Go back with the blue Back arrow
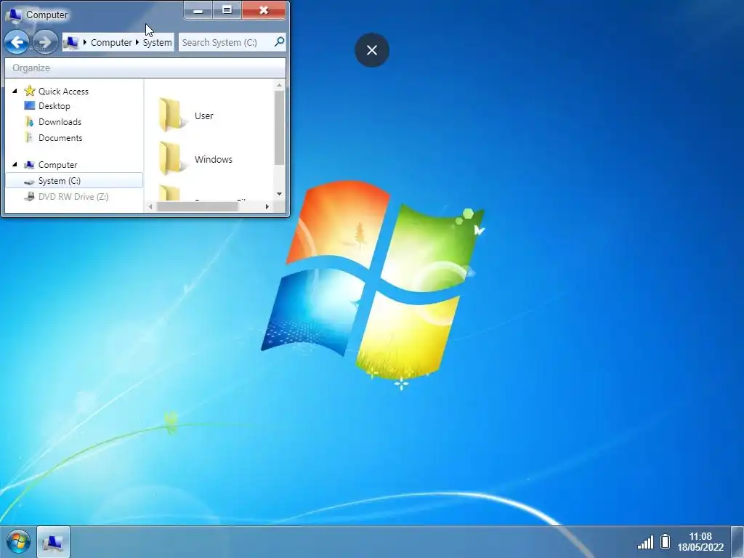Screen dimensions: 744x558 pyautogui.click(x=17, y=42)
